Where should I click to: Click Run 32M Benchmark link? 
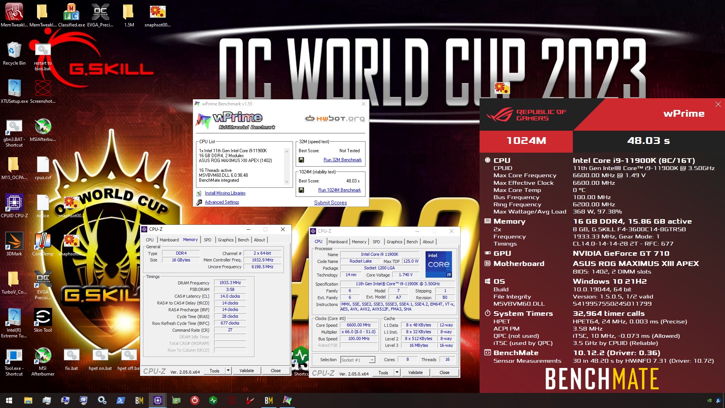click(x=342, y=160)
